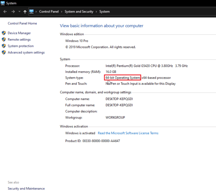This screenshot has height=193, width=216.
Task: Go forward with the forward arrow
Action: click(x=13, y=11)
